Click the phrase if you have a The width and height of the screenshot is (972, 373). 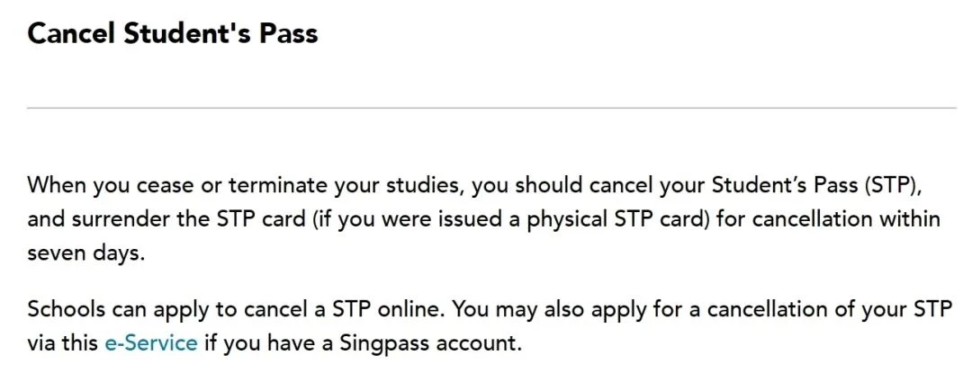coord(268,343)
